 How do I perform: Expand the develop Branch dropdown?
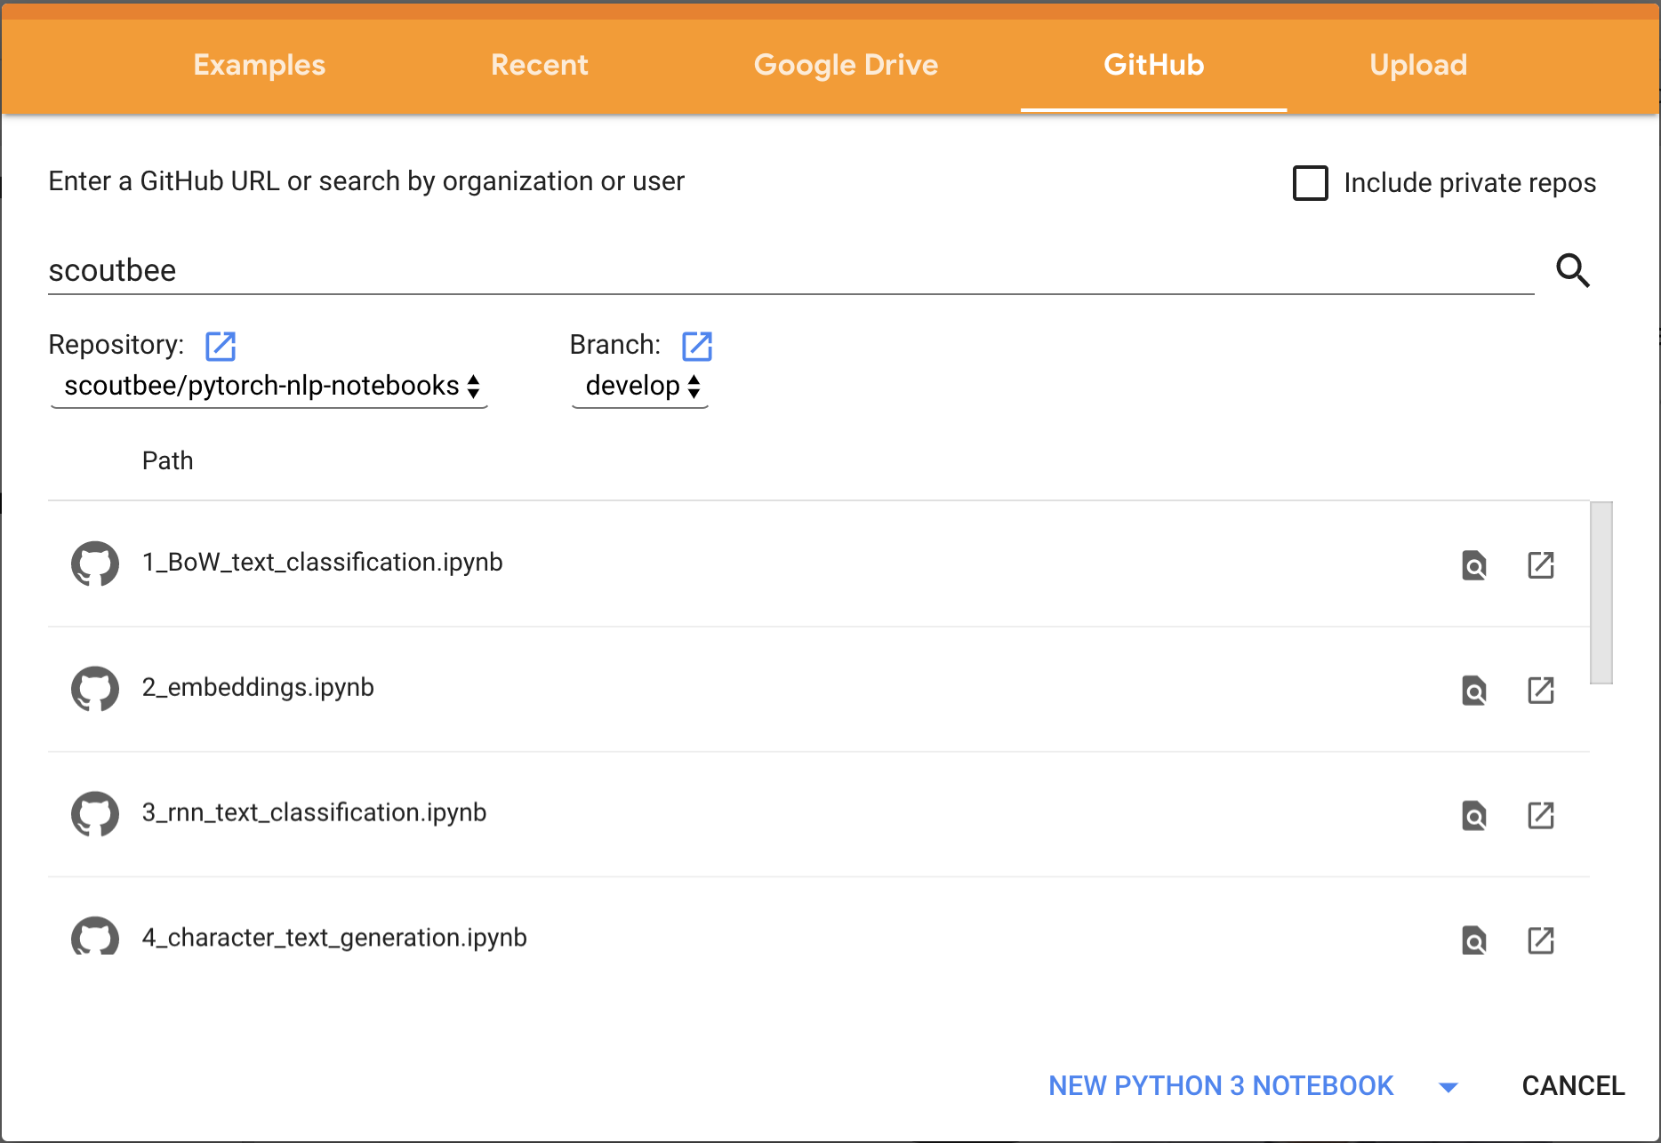pos(640,387)
